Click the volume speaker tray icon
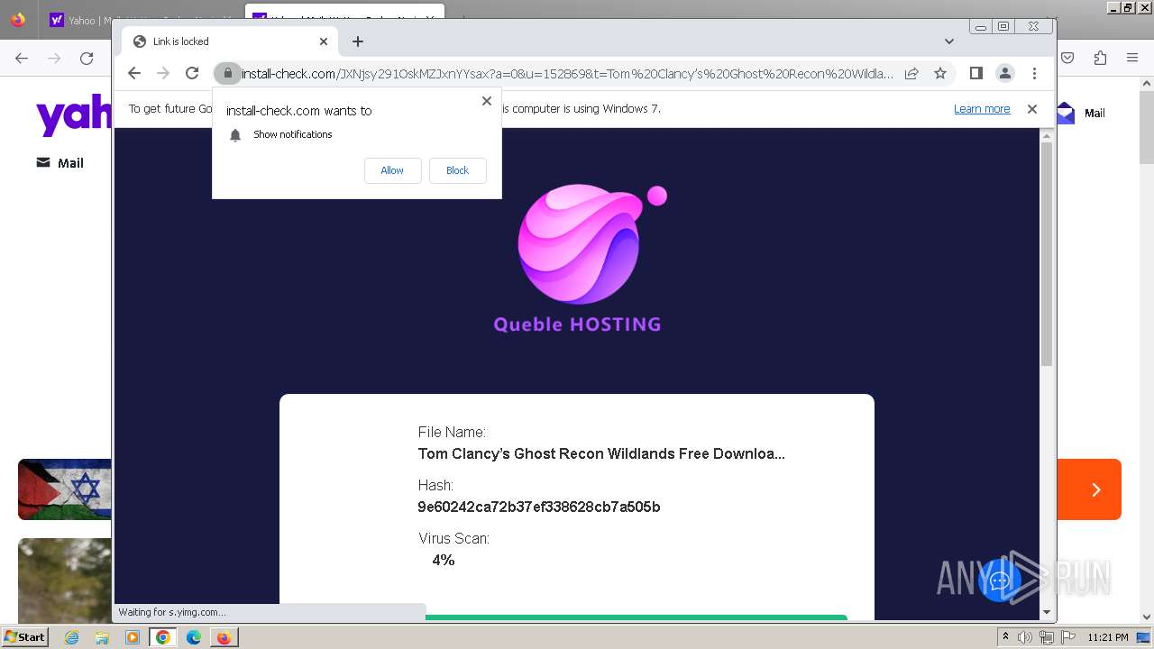The width and height of the screenshot is (1154, 649). click(x=1025, y=637)
